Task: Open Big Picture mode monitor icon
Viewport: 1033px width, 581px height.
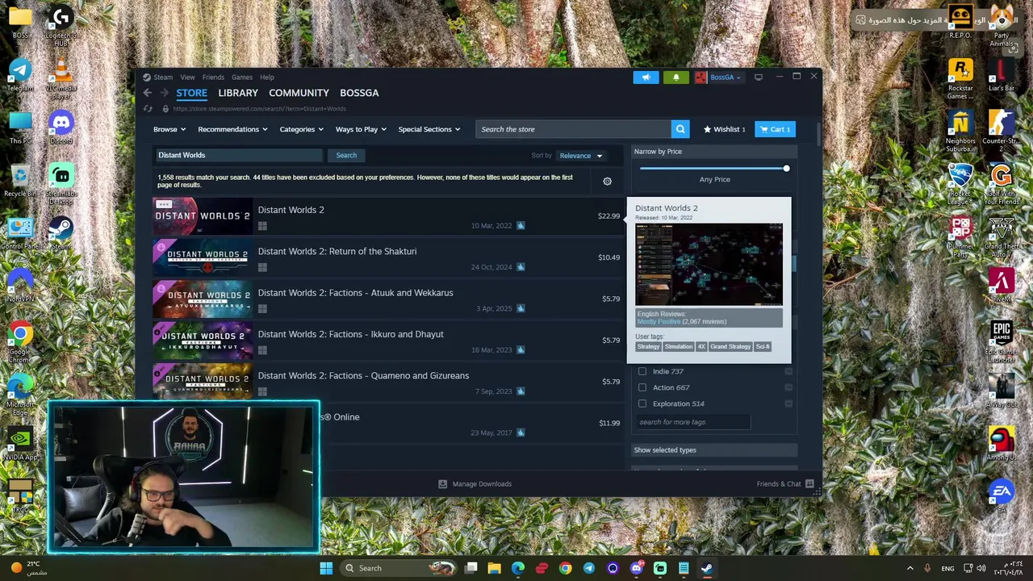Action: pos(759,77)
